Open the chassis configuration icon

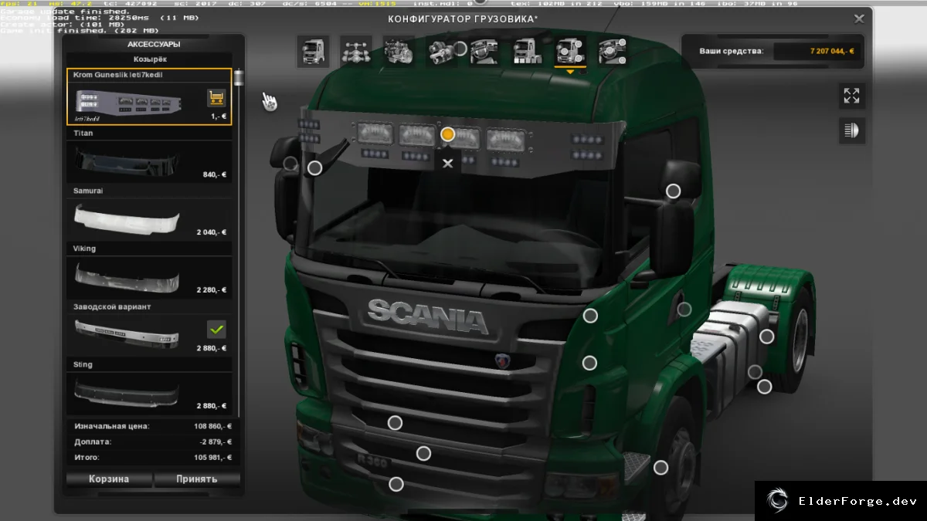point(355,52)
